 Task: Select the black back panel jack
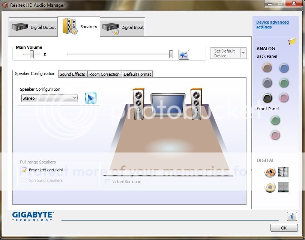click(267, 98)
